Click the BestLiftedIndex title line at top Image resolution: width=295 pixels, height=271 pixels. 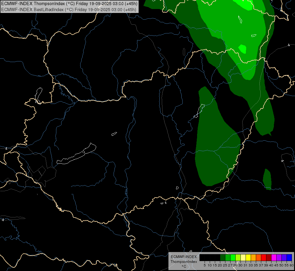tap(69, 10)
